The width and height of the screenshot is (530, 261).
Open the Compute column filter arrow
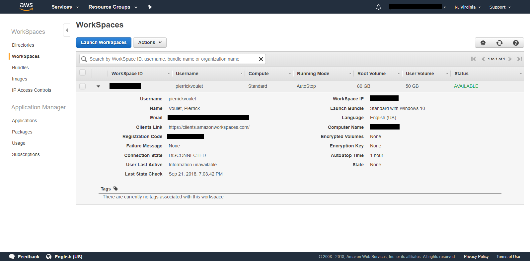290,74
